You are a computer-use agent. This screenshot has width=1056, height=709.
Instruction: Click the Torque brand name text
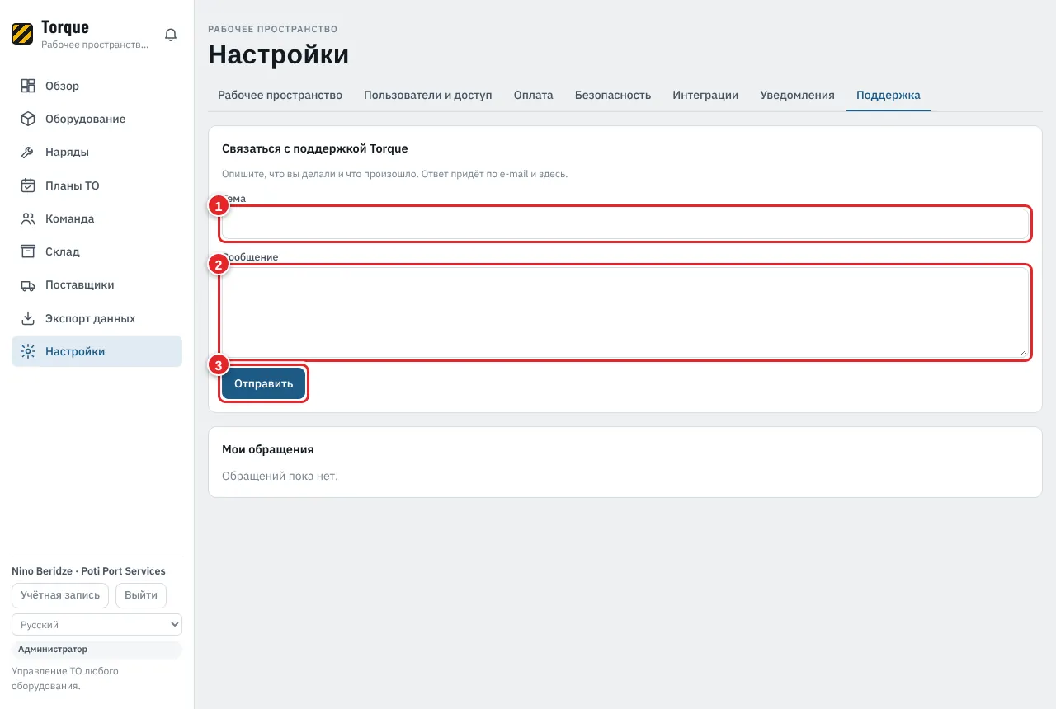pyautogui.click(x=65, y=27)
